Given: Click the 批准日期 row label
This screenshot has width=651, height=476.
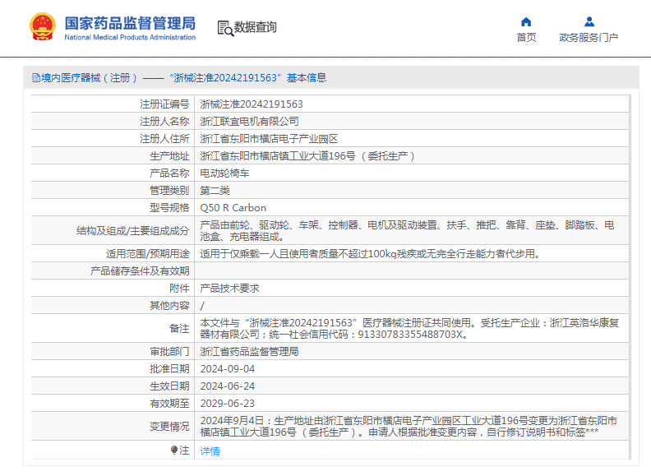Looking at the screenshot, I should coord(169,369).
